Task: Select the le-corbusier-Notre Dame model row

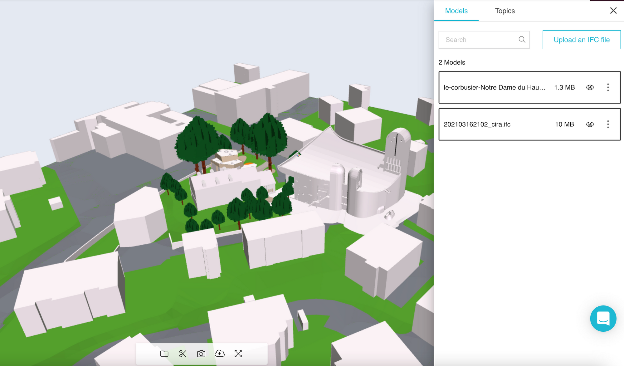Action: pyautogui.click(x=494, y=87)
